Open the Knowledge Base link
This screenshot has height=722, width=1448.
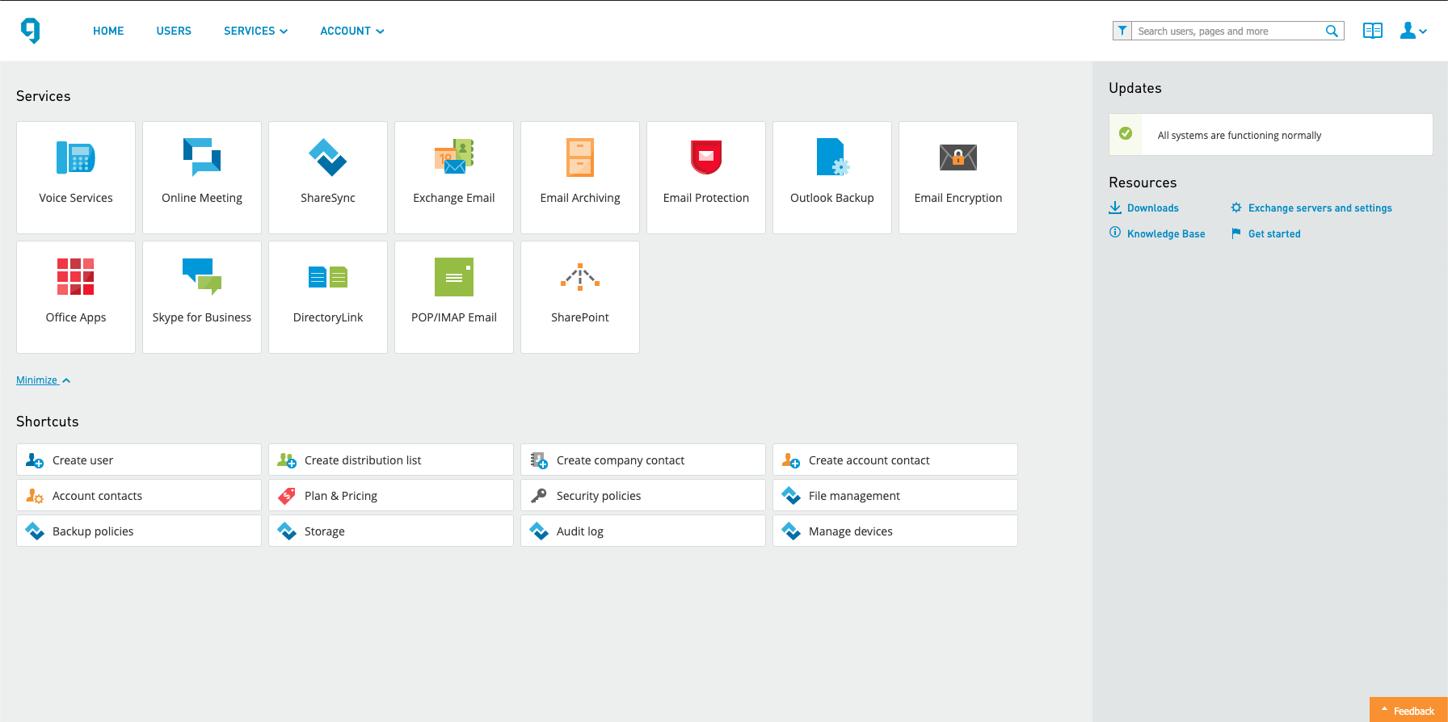click(x=1157, y=233)
